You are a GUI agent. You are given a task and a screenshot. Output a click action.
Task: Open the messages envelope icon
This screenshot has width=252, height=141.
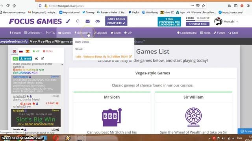click(87, 21)
